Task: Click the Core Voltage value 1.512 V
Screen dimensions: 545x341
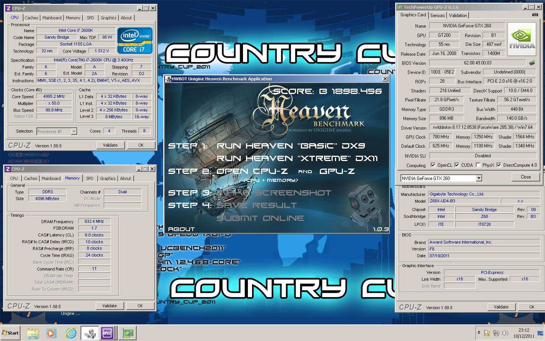Action: pyautogui.click(x=102, y=51)
